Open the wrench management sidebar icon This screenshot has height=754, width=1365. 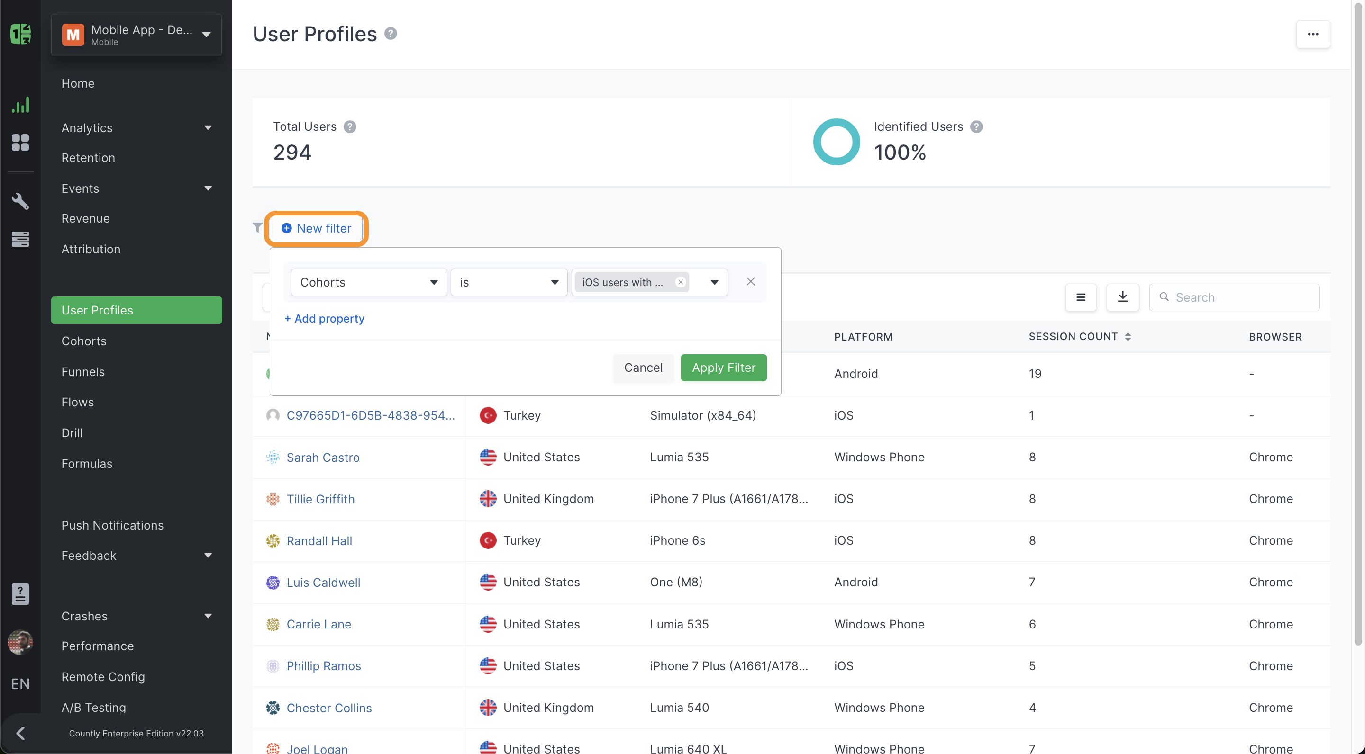(21, 201)
